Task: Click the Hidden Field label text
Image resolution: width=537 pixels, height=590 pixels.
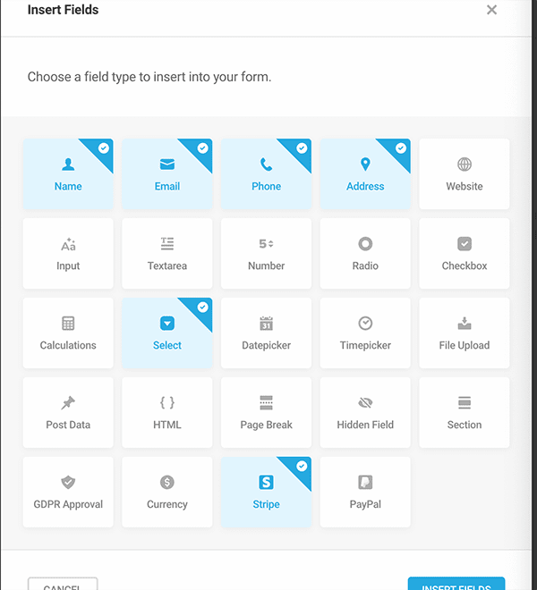Action: click(365, 425)
